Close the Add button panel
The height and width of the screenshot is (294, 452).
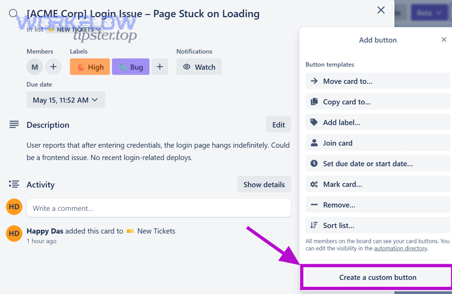[443, 40]
